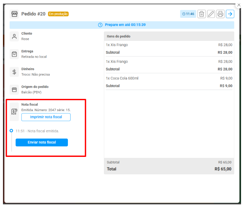
Task: Click the Cliente person icon
Action: 14,36
